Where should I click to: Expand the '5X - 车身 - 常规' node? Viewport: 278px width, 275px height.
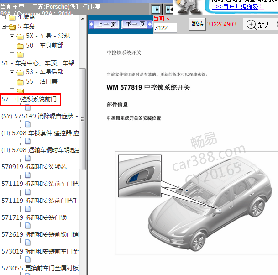pos(12,37)
